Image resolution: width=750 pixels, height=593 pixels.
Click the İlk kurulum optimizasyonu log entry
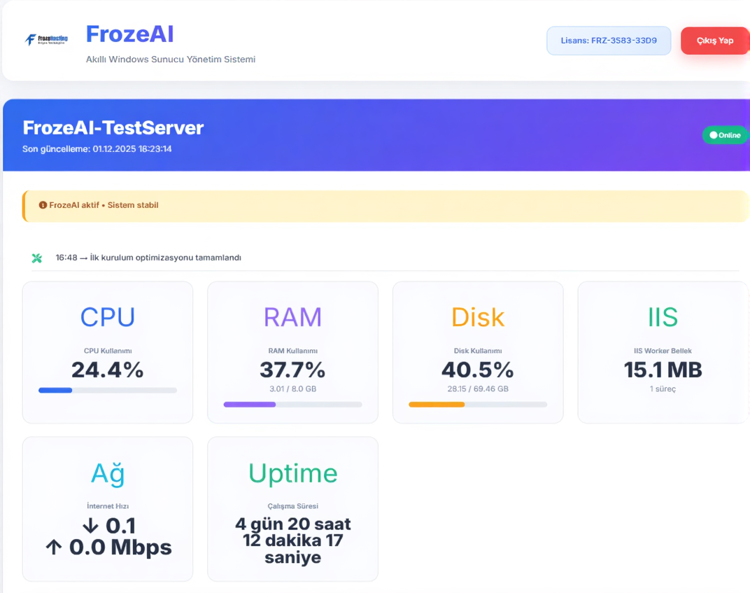[148, 258]
